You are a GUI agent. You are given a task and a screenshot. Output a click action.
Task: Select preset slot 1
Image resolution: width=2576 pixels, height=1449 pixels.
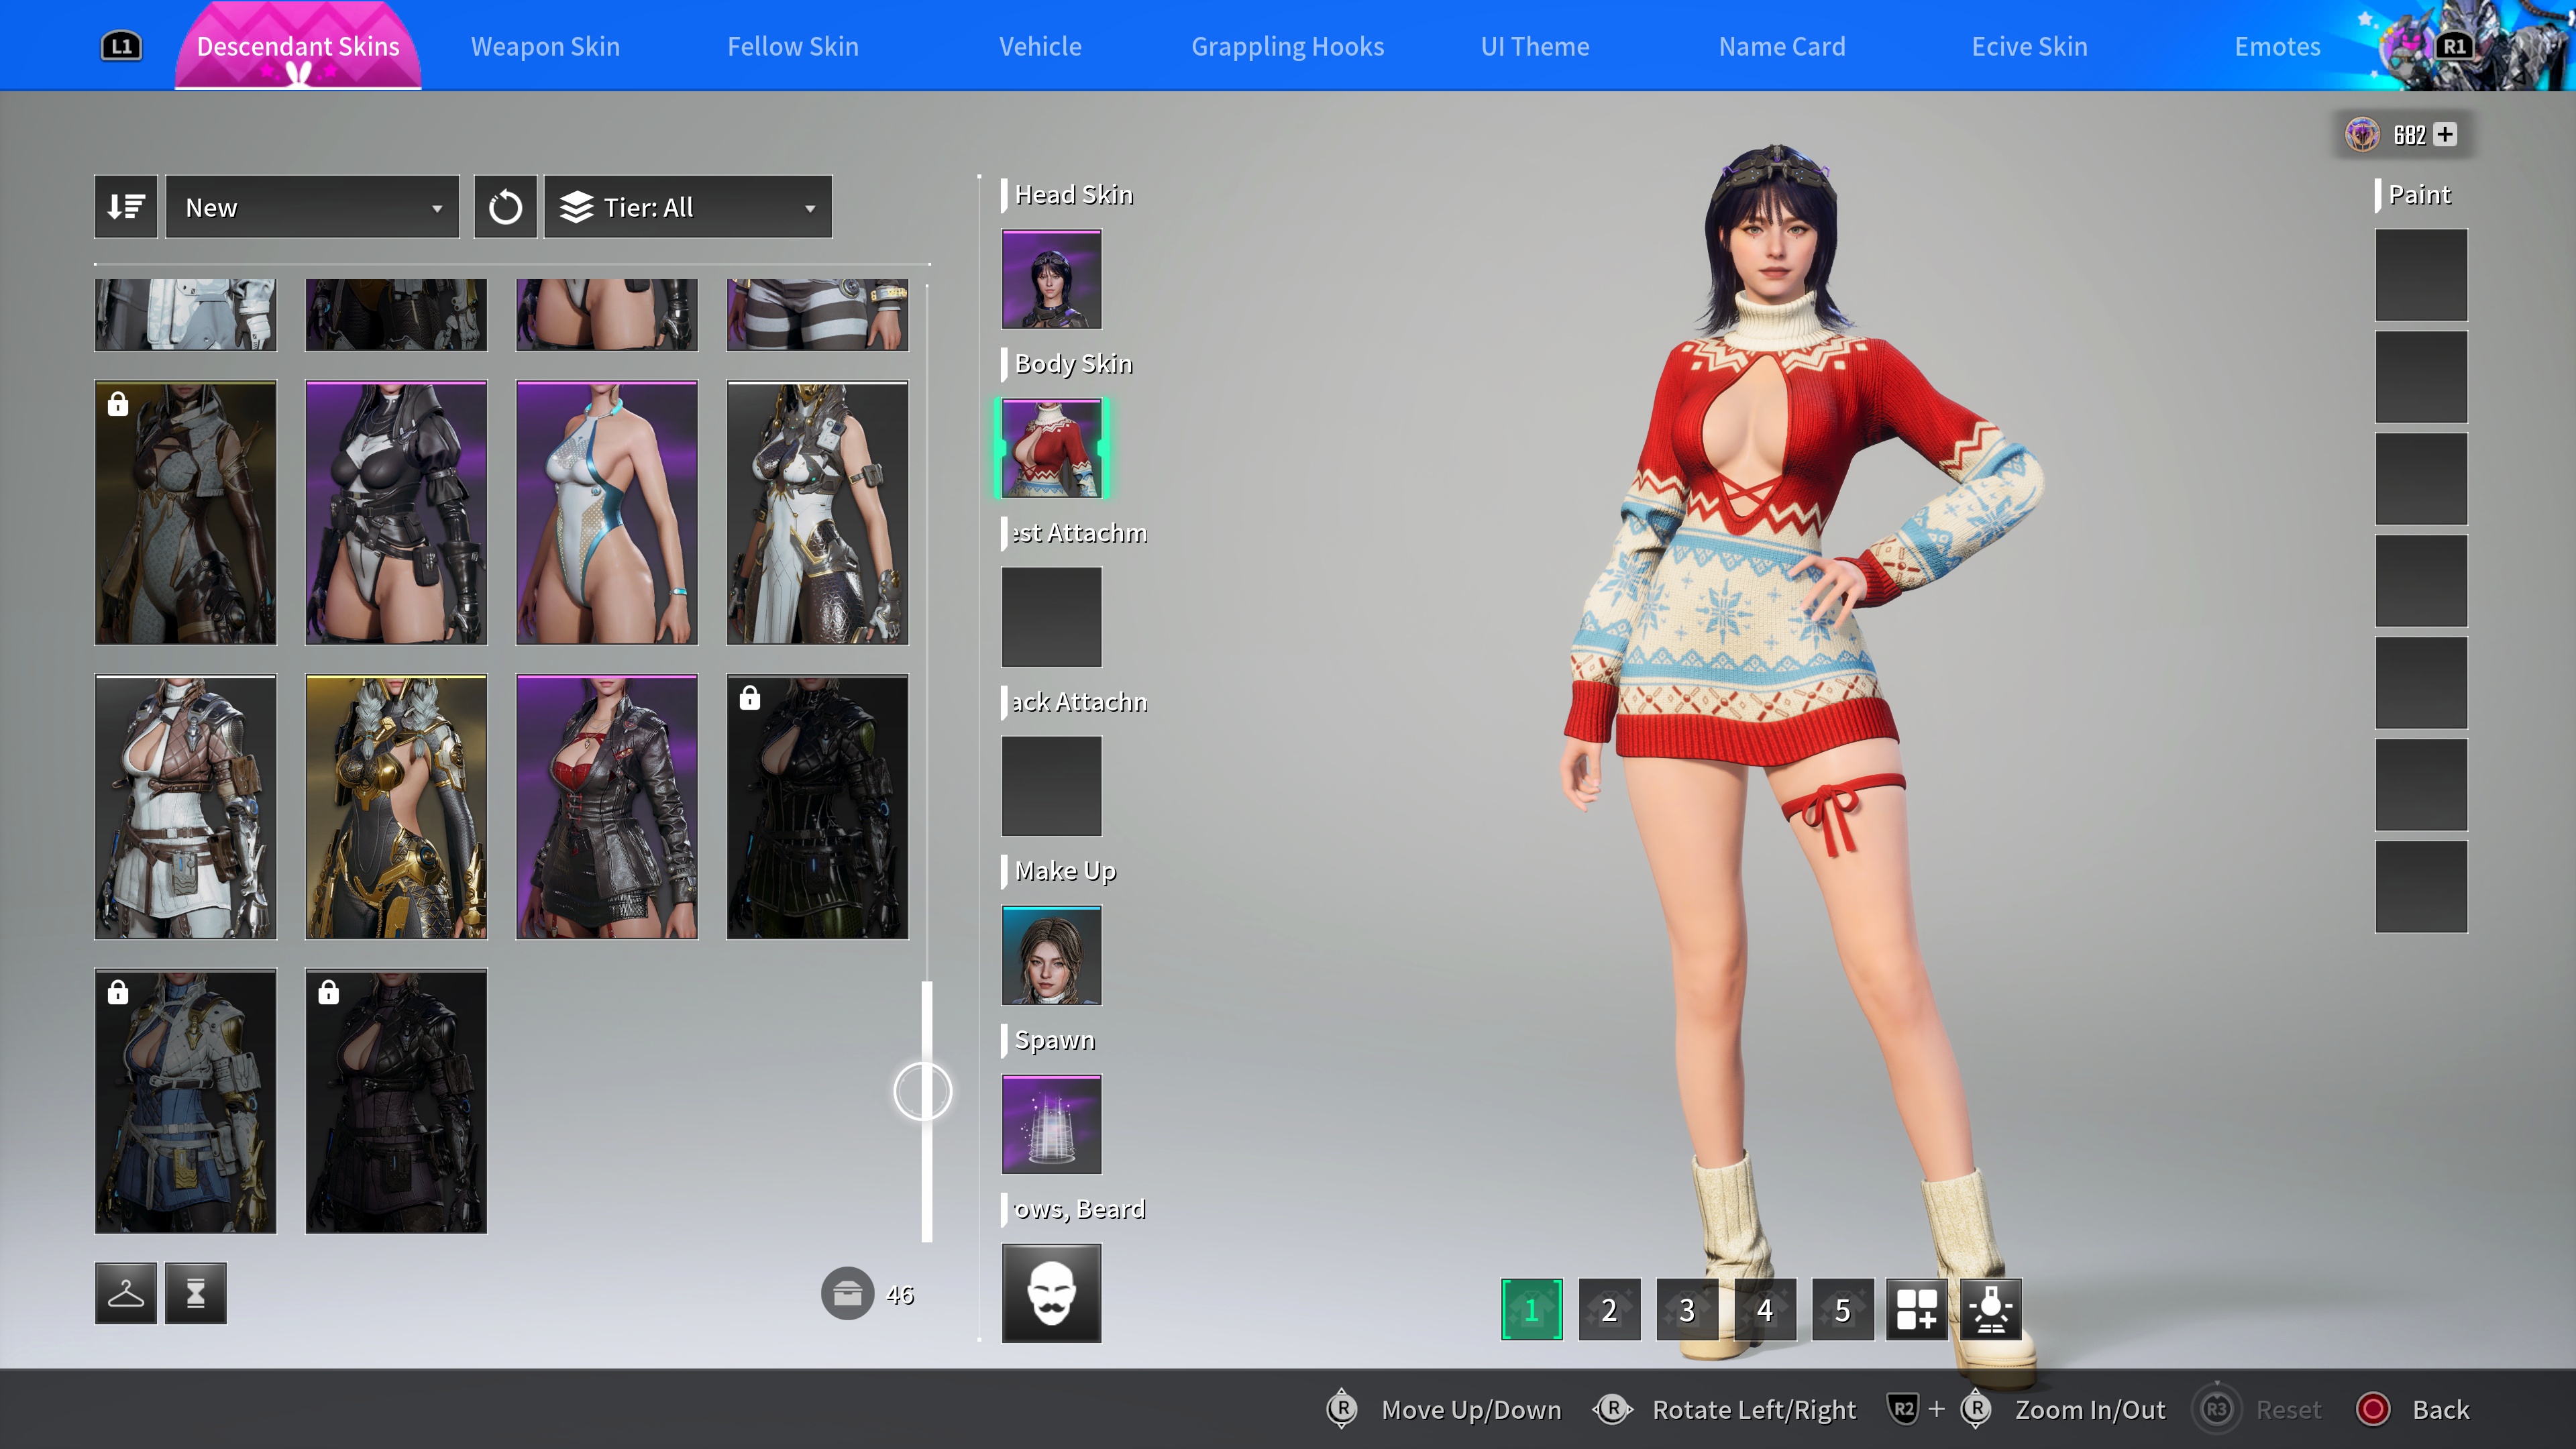1531,1309
